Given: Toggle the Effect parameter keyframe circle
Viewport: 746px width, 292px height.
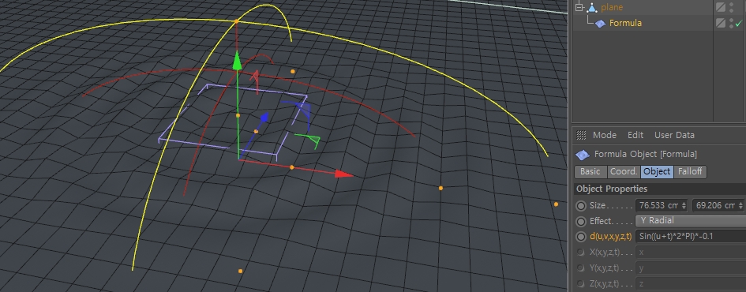Looking at the screenshot, I should coord(581,221).
